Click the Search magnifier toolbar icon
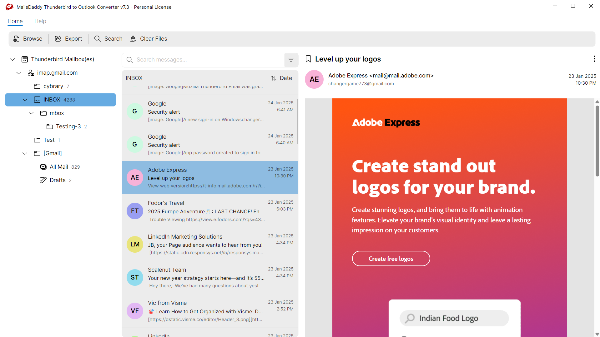600x337 pixels. point(98,39)
